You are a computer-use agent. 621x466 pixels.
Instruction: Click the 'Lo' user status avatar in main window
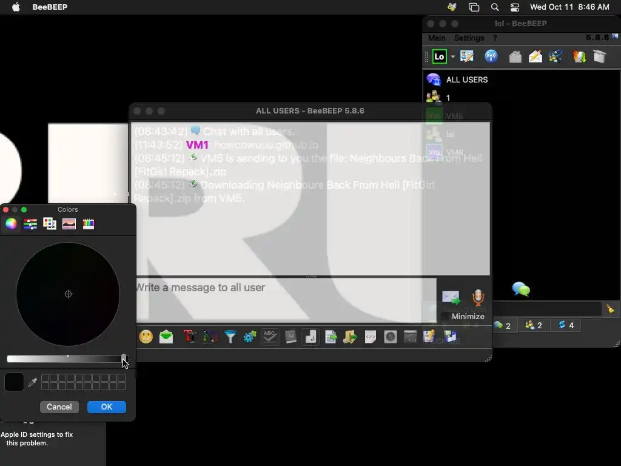tap(439, 56)
